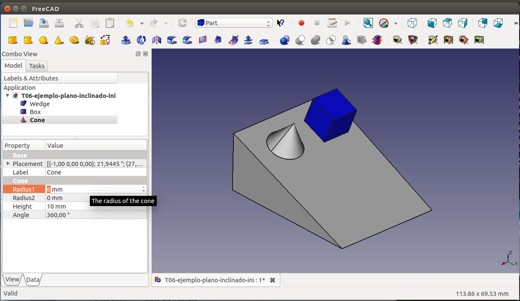Select the Extrude tool
Viewport: 520px width, 301px height.
pyautogui.click(x=126, y=40)
